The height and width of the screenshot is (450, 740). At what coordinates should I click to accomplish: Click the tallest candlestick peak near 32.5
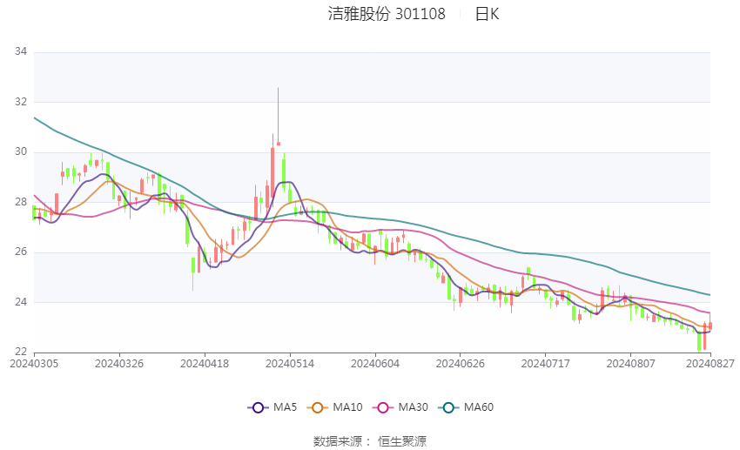pos(279,116)
